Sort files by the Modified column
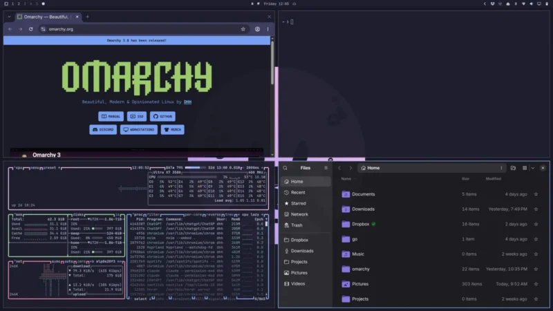Image resolution: width=553 pixels, height=311 pixels. pyautogui.click(x=493, y=179)
